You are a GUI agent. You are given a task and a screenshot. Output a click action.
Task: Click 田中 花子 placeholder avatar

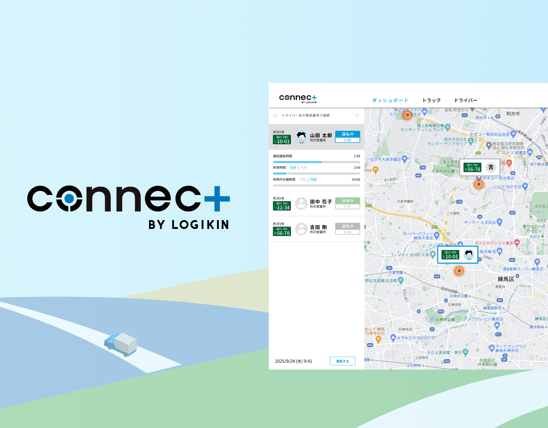[301, 203]
